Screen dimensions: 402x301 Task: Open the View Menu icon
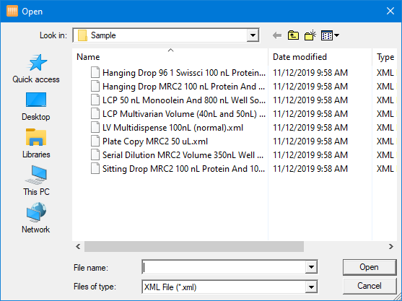tap(330, 35)
